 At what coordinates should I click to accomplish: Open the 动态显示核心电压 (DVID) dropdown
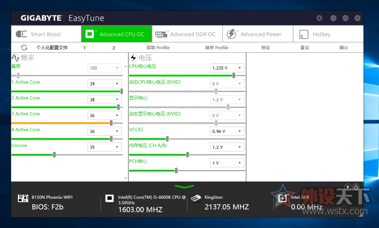pyautogui.click(x=227, y=115)
